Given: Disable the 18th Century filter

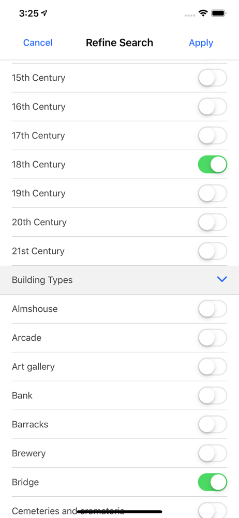Looking at the screenshot, I should point(213,165).
